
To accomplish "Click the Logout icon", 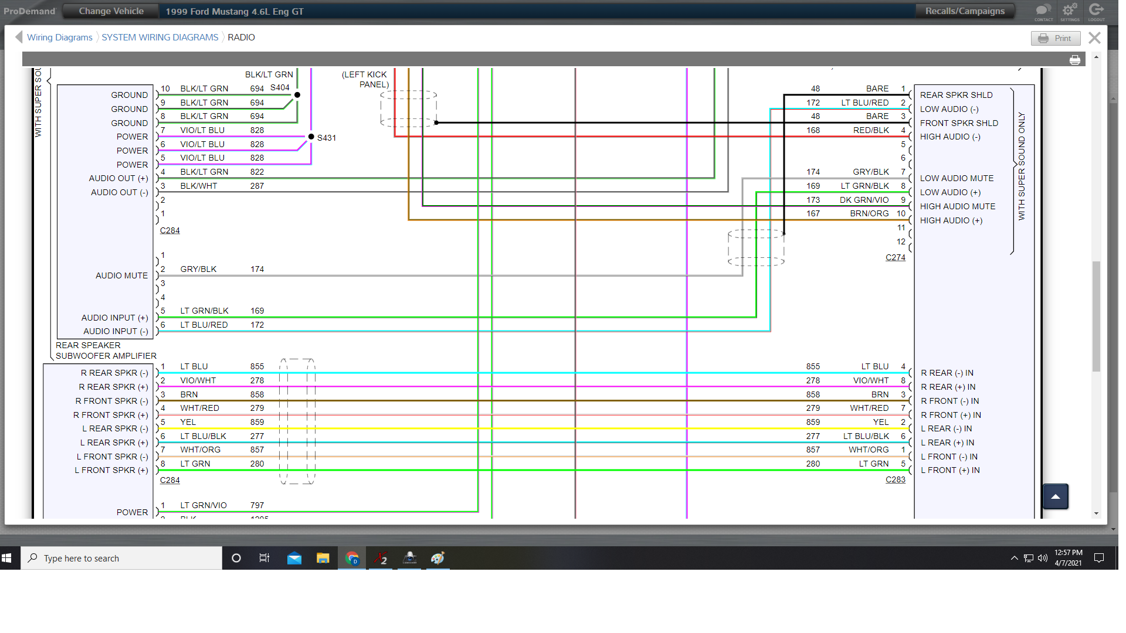I will (x=1096, y=11).
